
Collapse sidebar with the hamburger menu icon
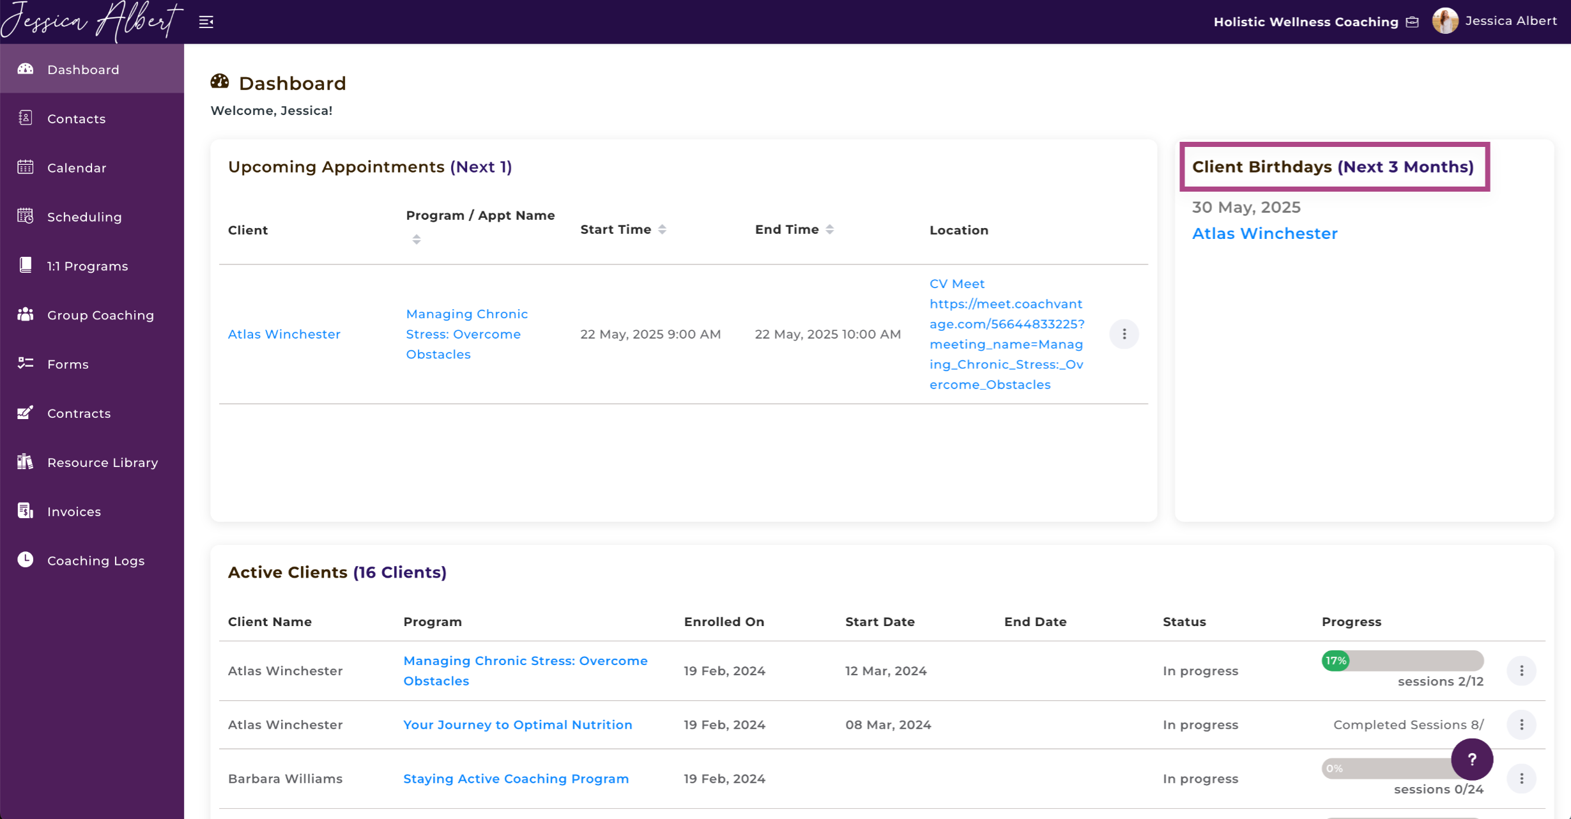pyautogui.click(x=206, y=22)
